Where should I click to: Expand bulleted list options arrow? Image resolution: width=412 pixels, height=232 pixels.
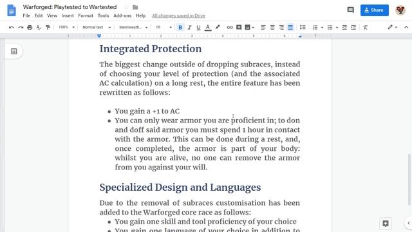tap(337, 27)
